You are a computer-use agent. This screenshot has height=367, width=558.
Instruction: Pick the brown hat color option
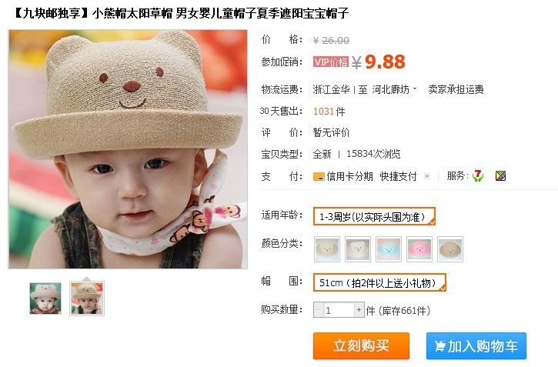(x=450, y=249)
